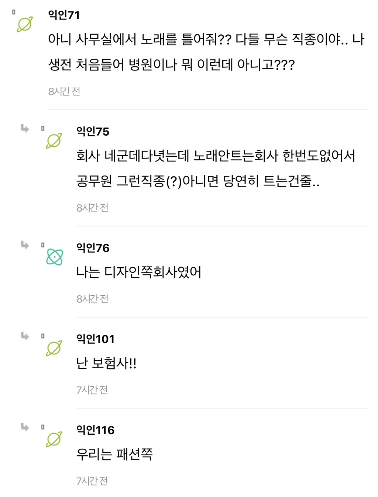
Task: Click 익인76's teal atom avatar
Action: 55,257
